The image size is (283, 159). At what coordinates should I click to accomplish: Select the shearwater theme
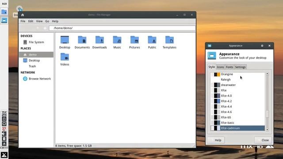click(x=237, y=85)
